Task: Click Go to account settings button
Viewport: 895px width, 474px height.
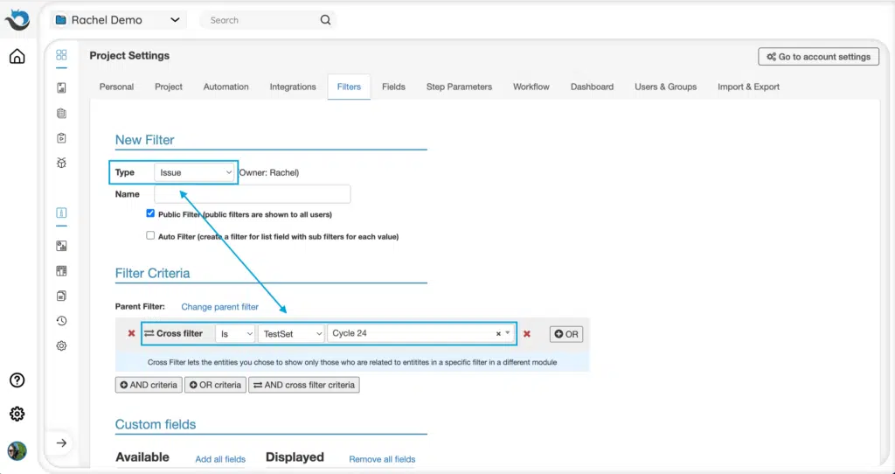Action: click(x=818, y=57)
